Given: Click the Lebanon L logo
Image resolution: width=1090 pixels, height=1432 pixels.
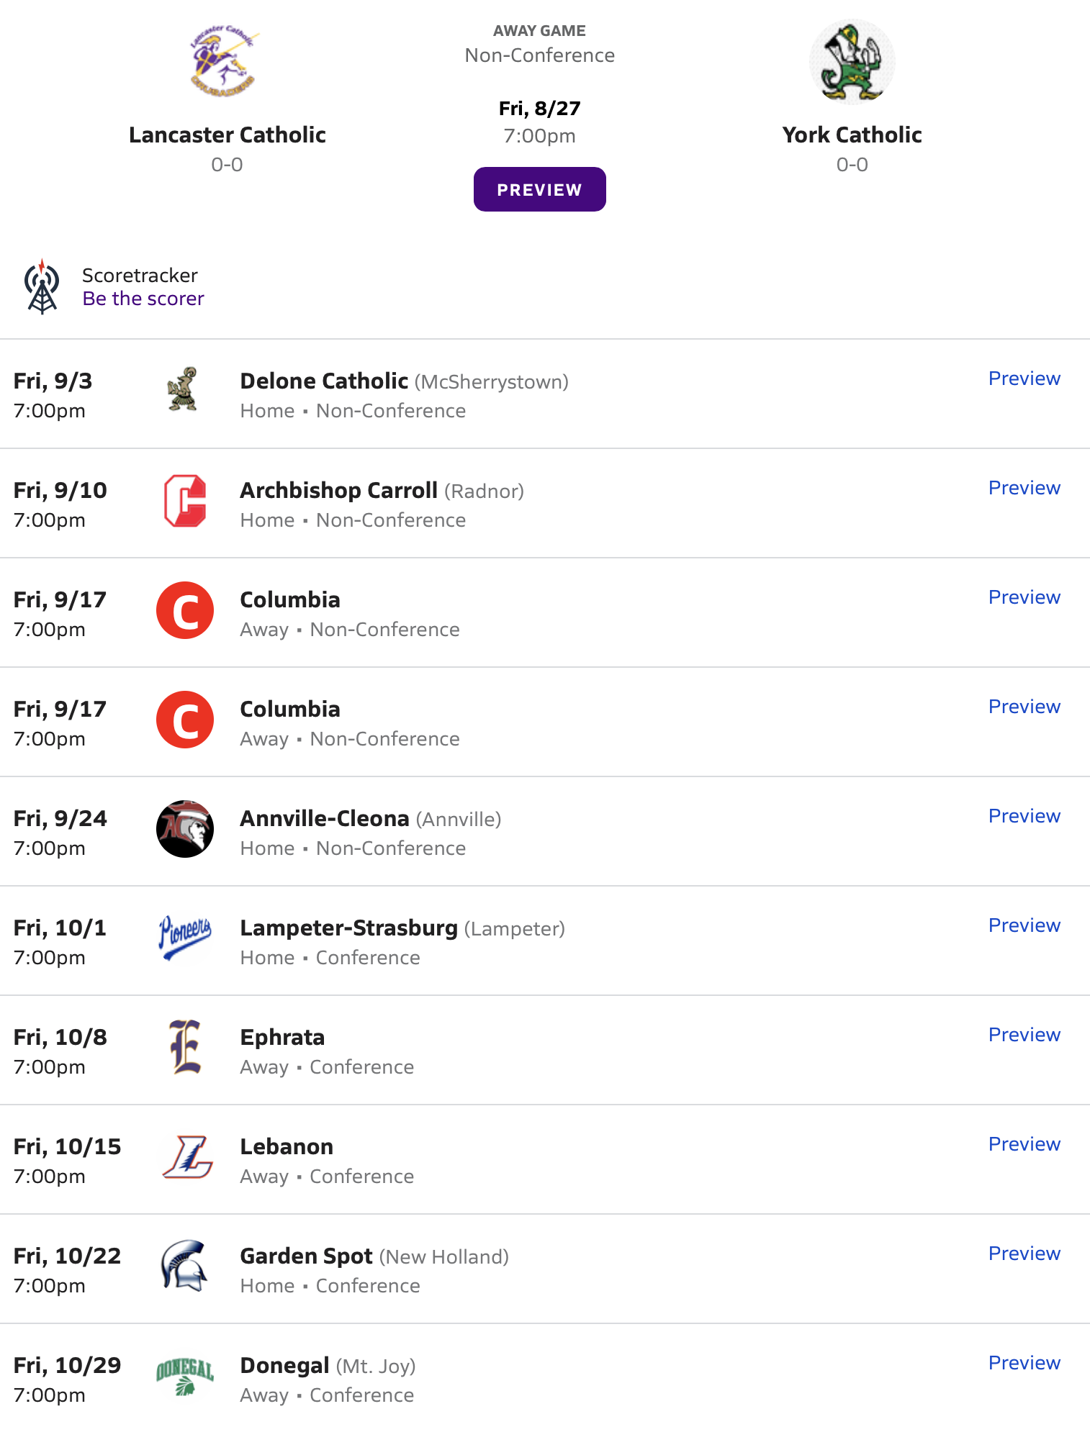Looking at the screenshot, I should (186, 1157).
